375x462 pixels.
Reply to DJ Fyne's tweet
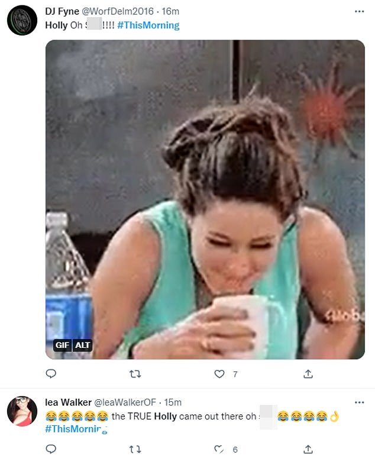pyautogui.click(x=51, y=374)
